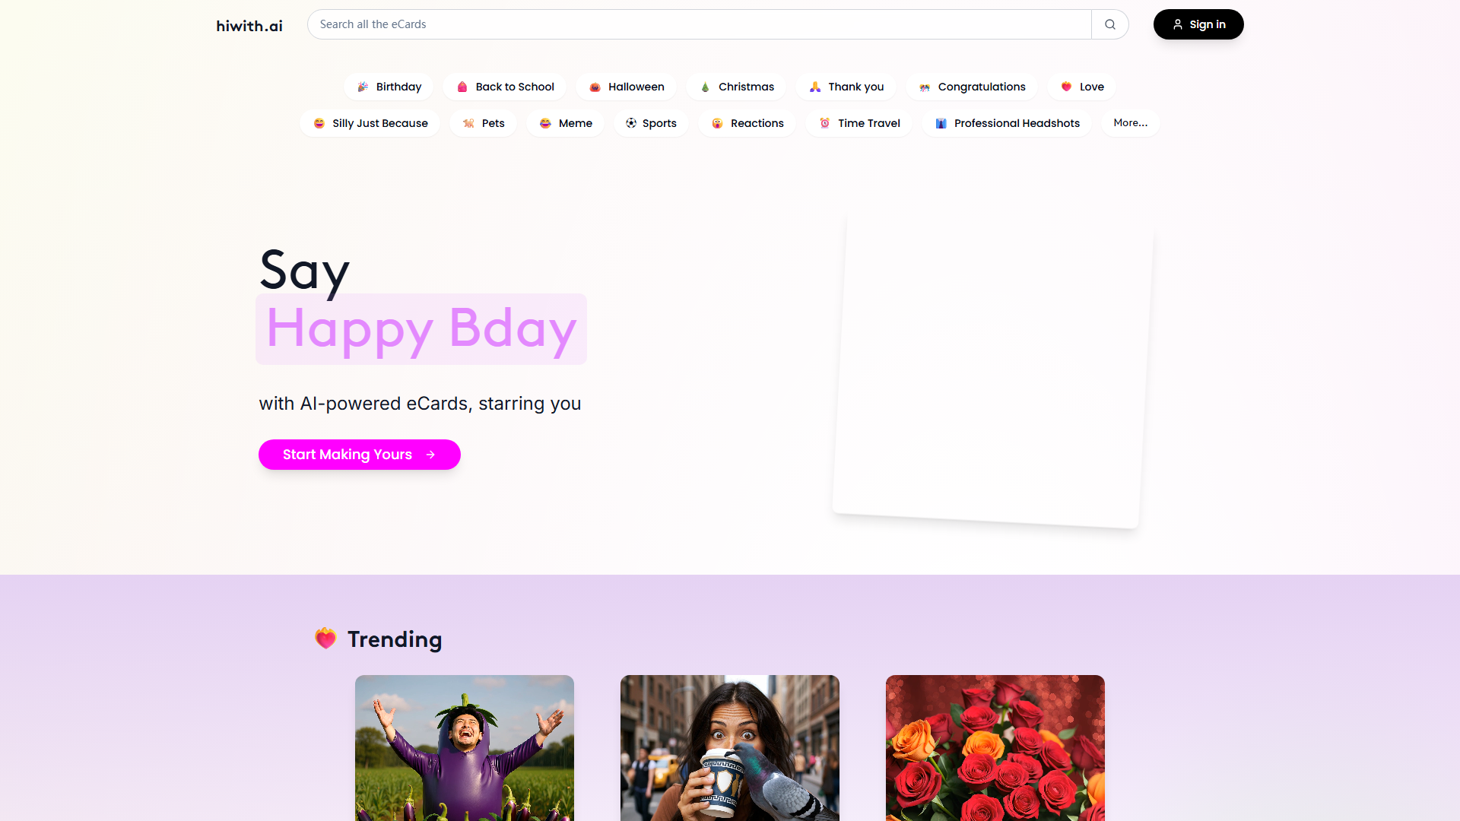Choose the Congratulations category
Screen dimensions: 1460x821
click(972, 87)
